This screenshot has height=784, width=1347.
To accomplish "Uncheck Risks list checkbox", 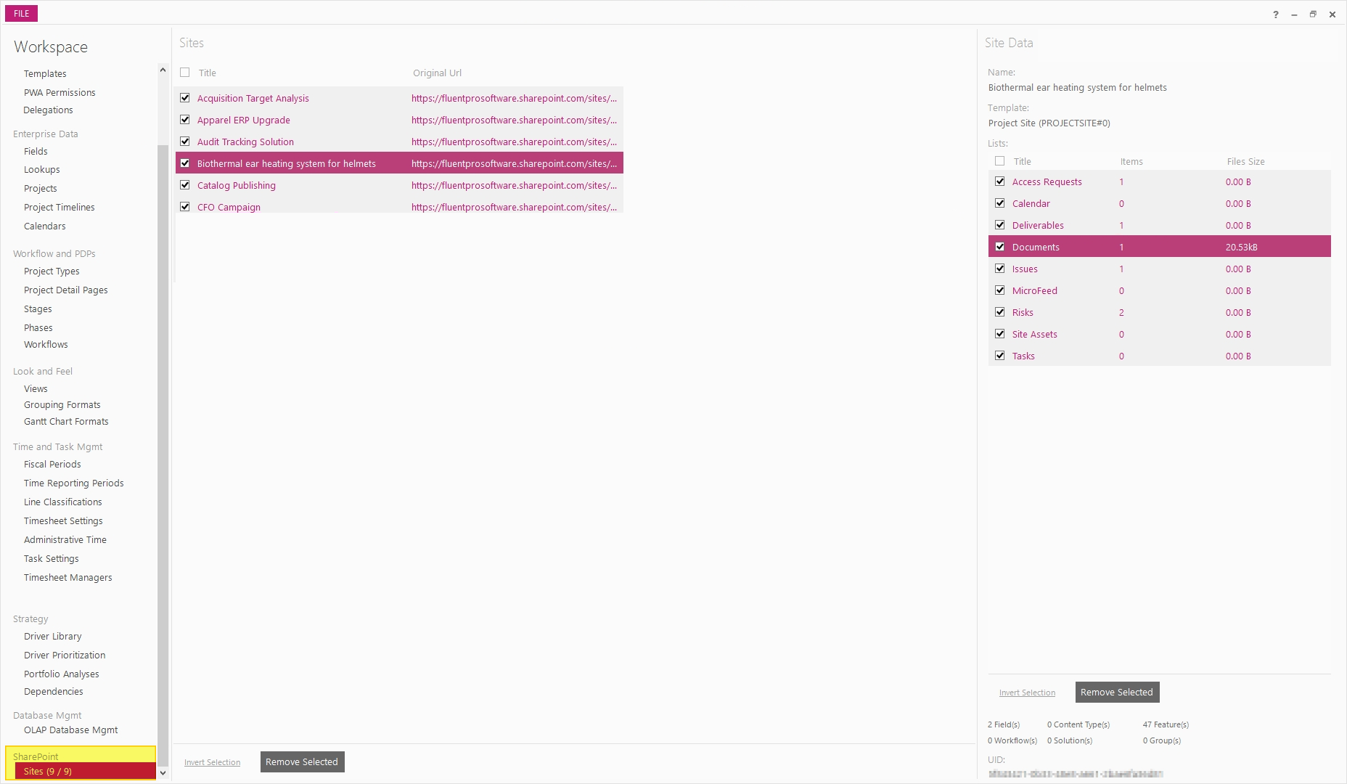I will click(x=1000, y=312).
